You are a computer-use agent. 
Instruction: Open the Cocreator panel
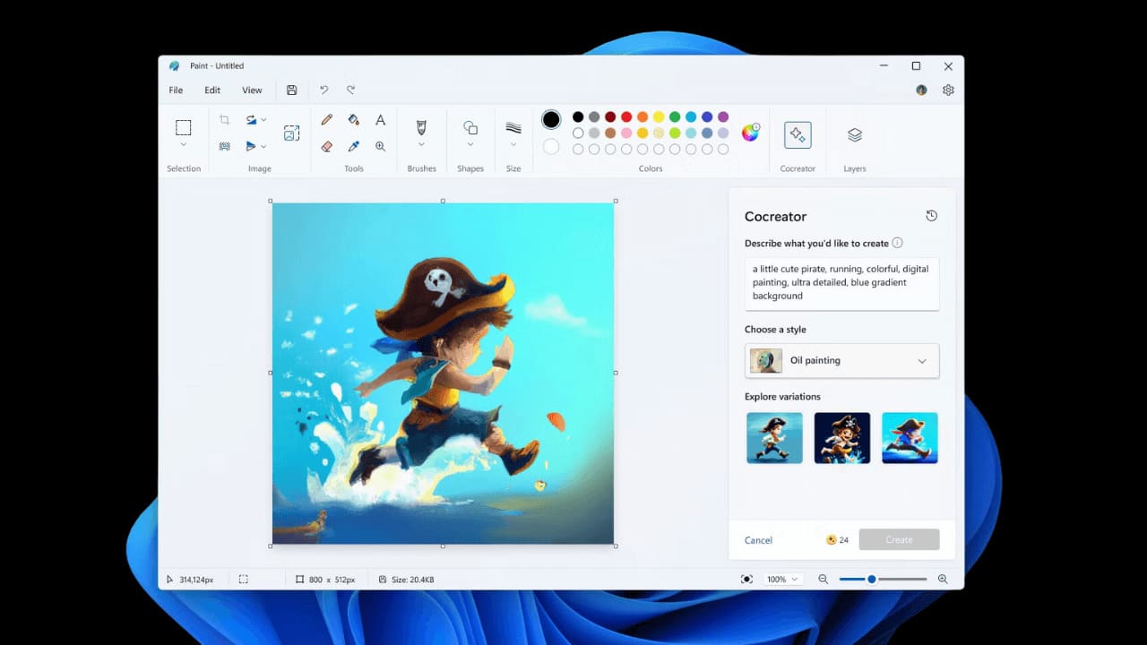click(x=797, y=134)
